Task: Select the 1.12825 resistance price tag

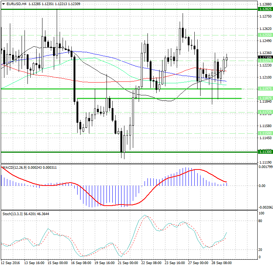Action: coord(265,9)
